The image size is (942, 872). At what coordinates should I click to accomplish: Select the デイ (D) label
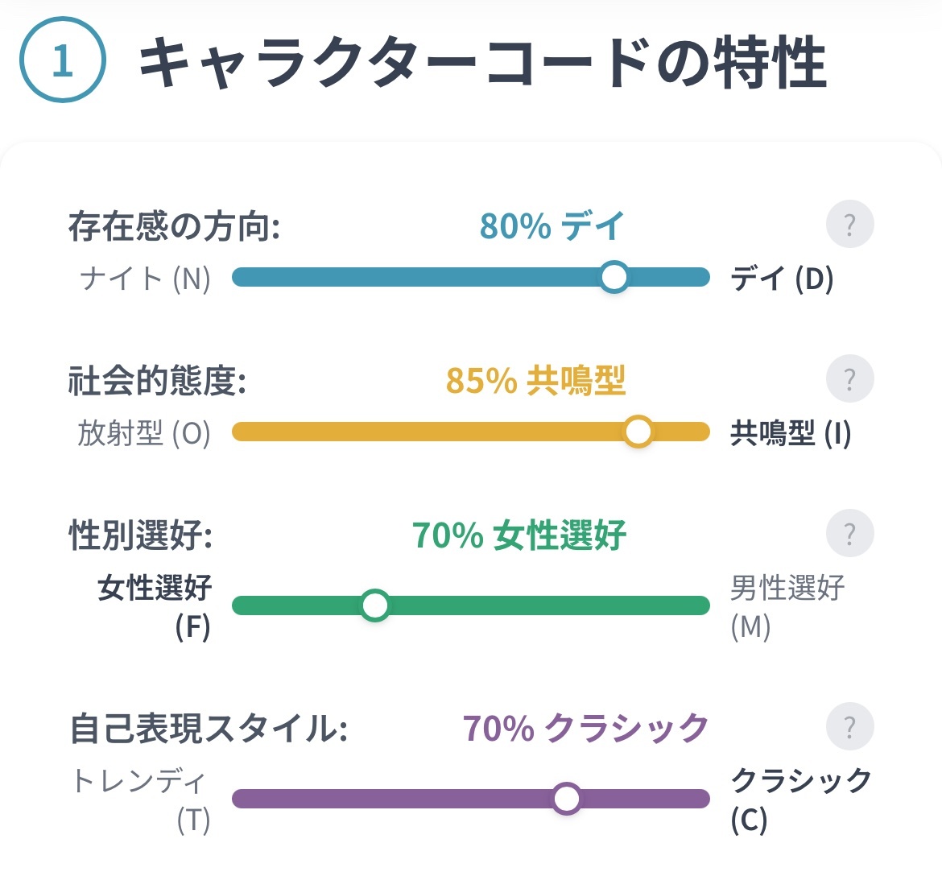(783, 279)
